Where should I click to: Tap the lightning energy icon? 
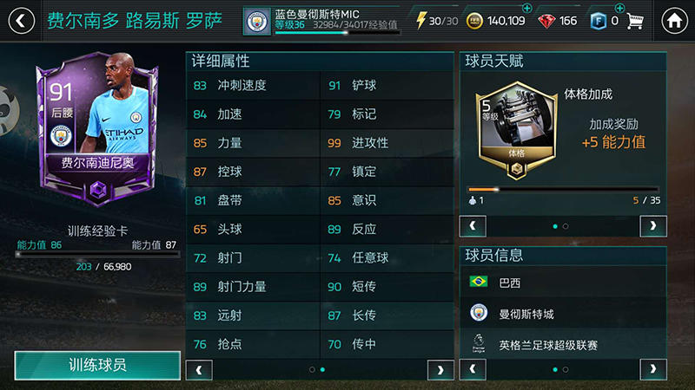(x=420, y=20)
